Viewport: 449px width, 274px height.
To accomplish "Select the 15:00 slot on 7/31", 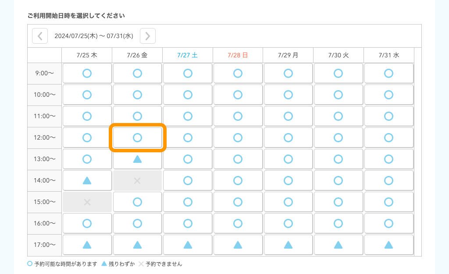I will (x=388, y=202).
